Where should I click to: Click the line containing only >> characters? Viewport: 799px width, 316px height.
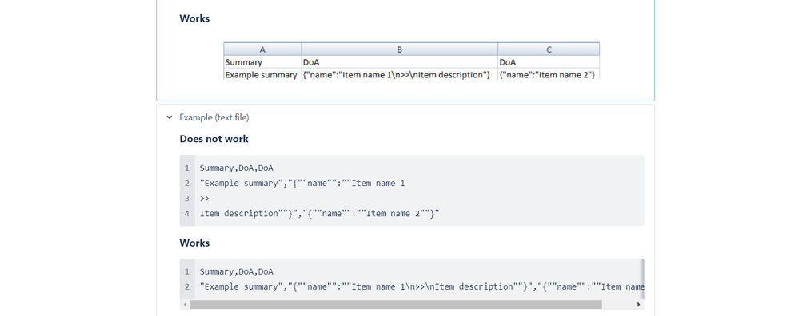coord(204,198)
